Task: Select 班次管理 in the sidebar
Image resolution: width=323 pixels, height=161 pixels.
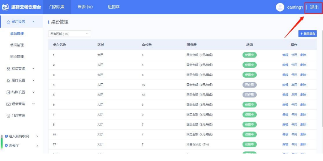Action: click(17, 57)
